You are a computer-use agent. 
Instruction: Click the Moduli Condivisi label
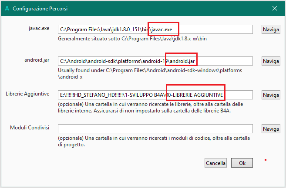point(30,127)
